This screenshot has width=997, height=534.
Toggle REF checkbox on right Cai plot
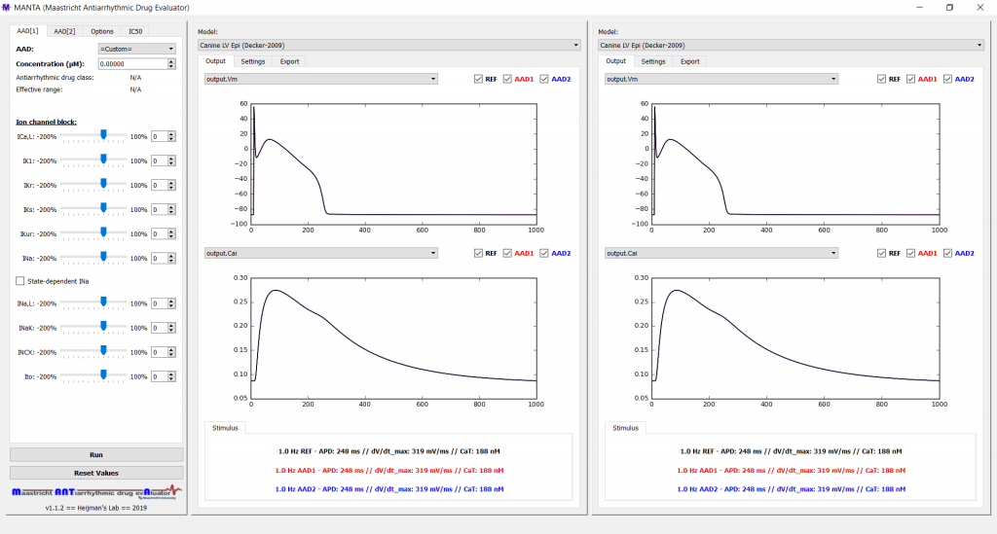click(881, 253)
